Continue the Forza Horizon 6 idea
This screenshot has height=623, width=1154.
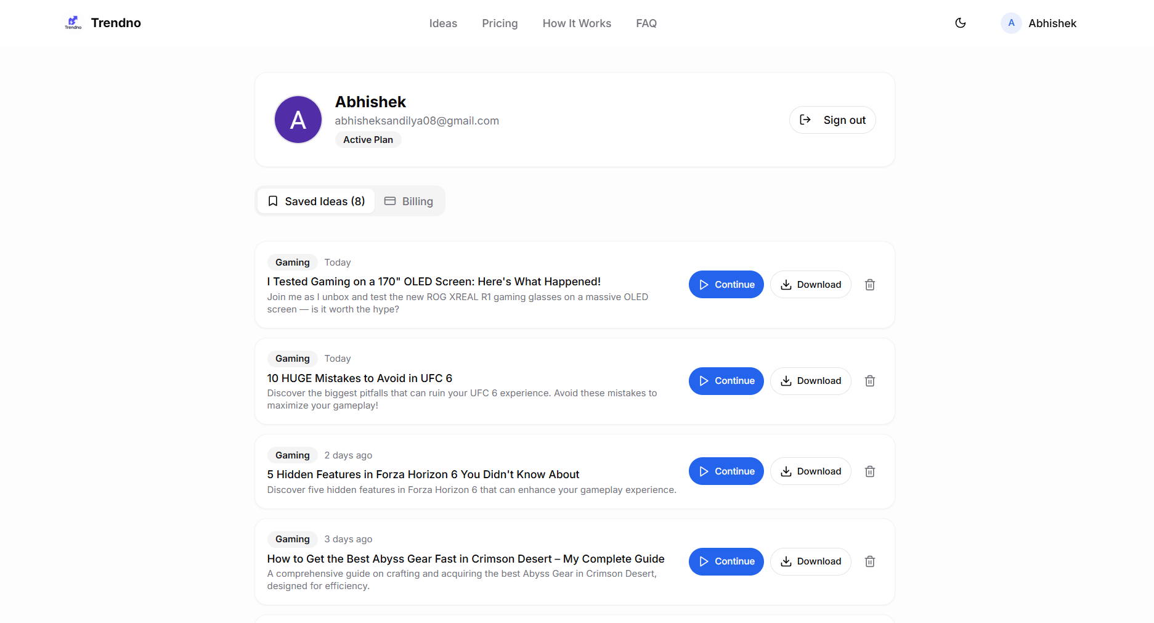tap(726, 471)
